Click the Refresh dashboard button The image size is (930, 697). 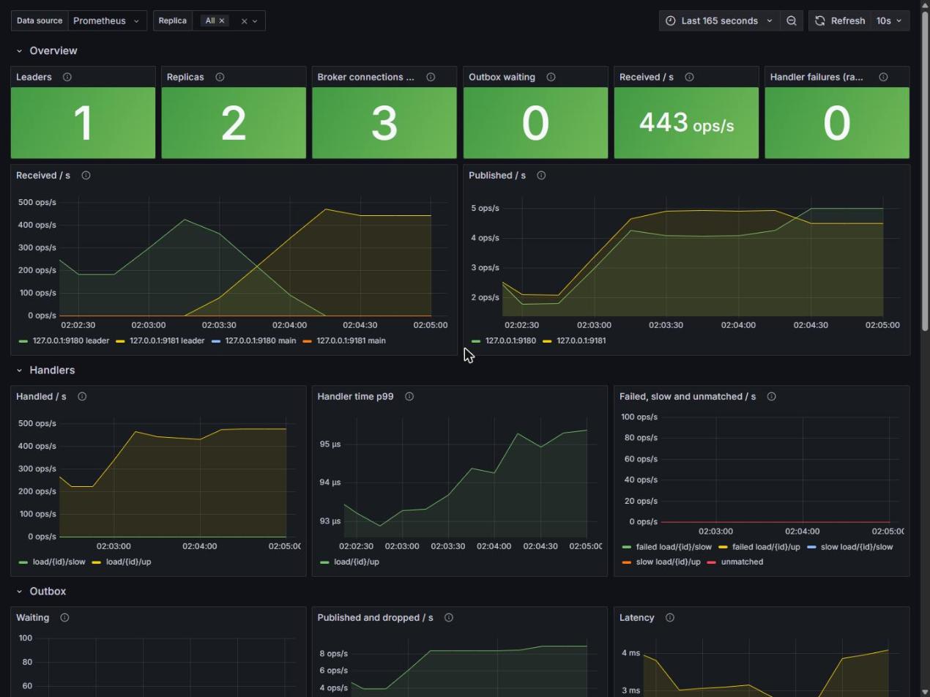pos(840,20)
